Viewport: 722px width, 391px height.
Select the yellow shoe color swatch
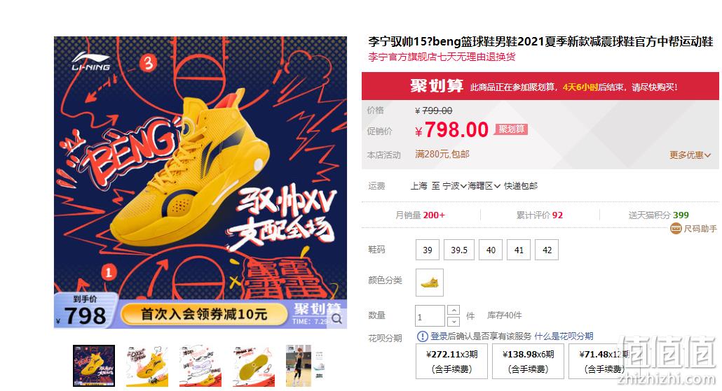click(430, 283)
